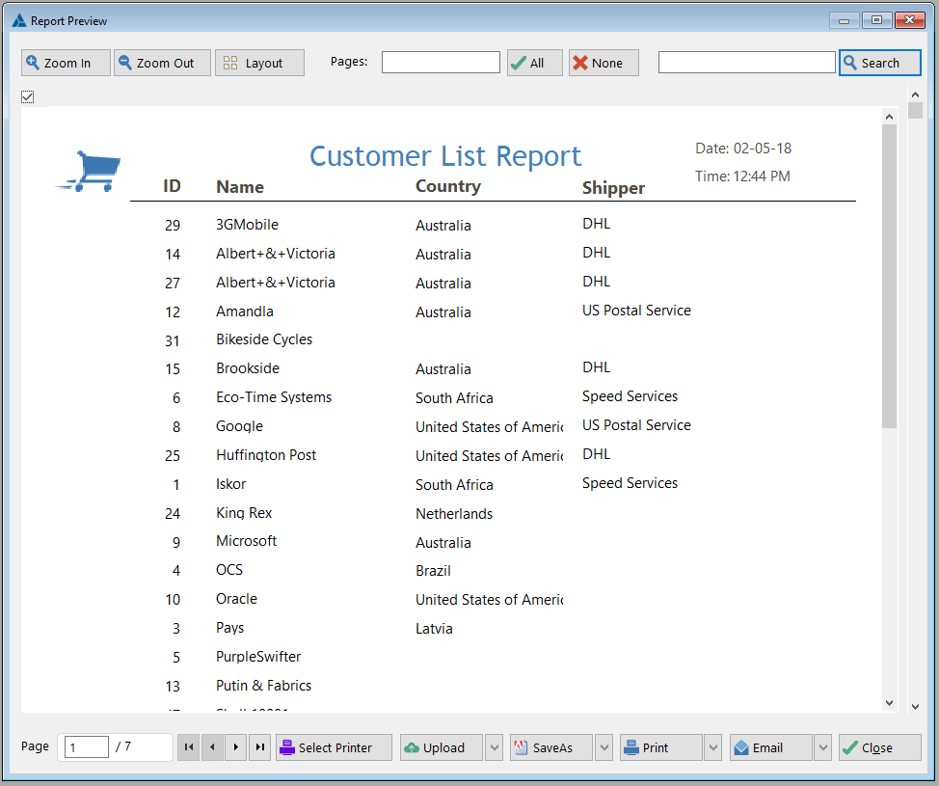
Task: Click the Select Printer button
Action: coord(334,747)
